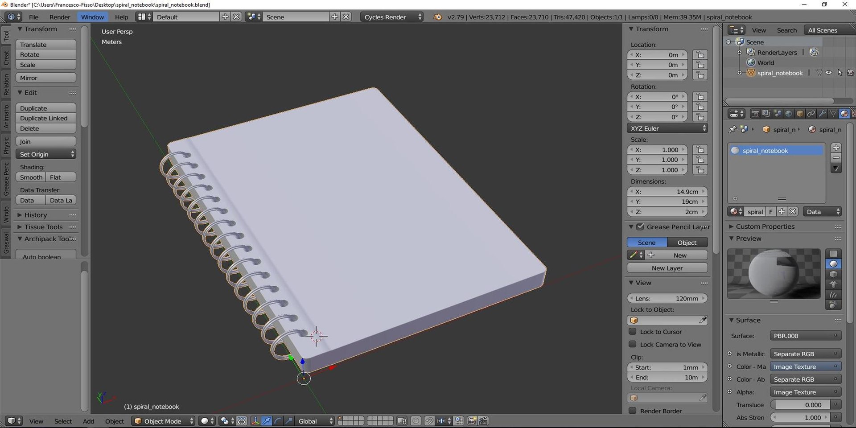This screenshot has width=856, height=428.
Task: Toggle the 3D manipulator widget icon
Action: coord(255,421)
